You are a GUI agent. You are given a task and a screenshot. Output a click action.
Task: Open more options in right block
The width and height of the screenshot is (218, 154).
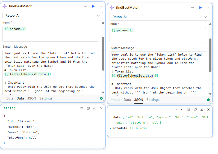[208, 8]
